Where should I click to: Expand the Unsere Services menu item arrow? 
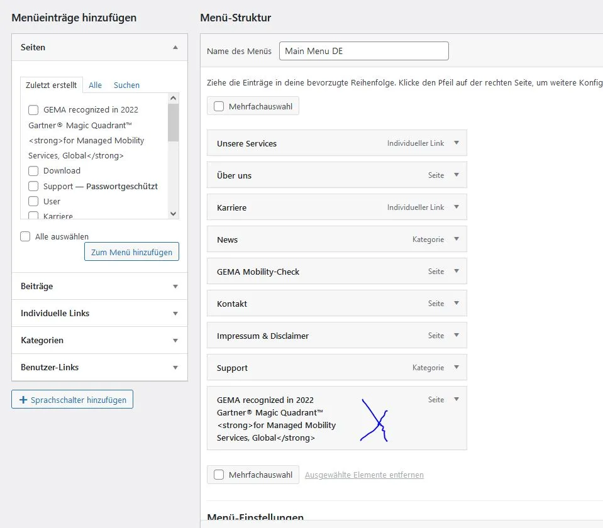click(456, 143)
